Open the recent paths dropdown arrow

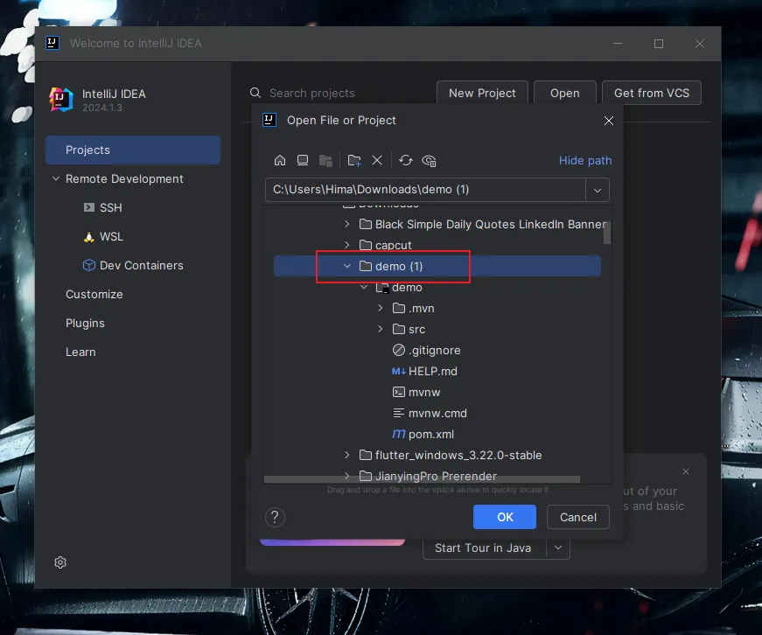click(597, 190)
